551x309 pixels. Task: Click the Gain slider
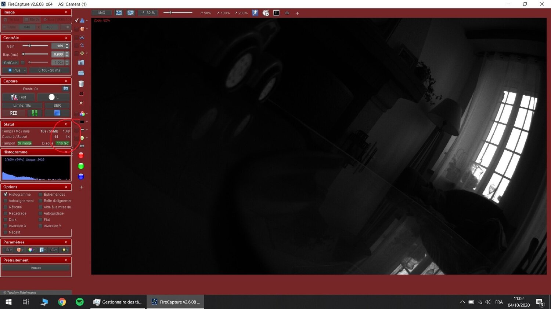click(x=35, y=46)
